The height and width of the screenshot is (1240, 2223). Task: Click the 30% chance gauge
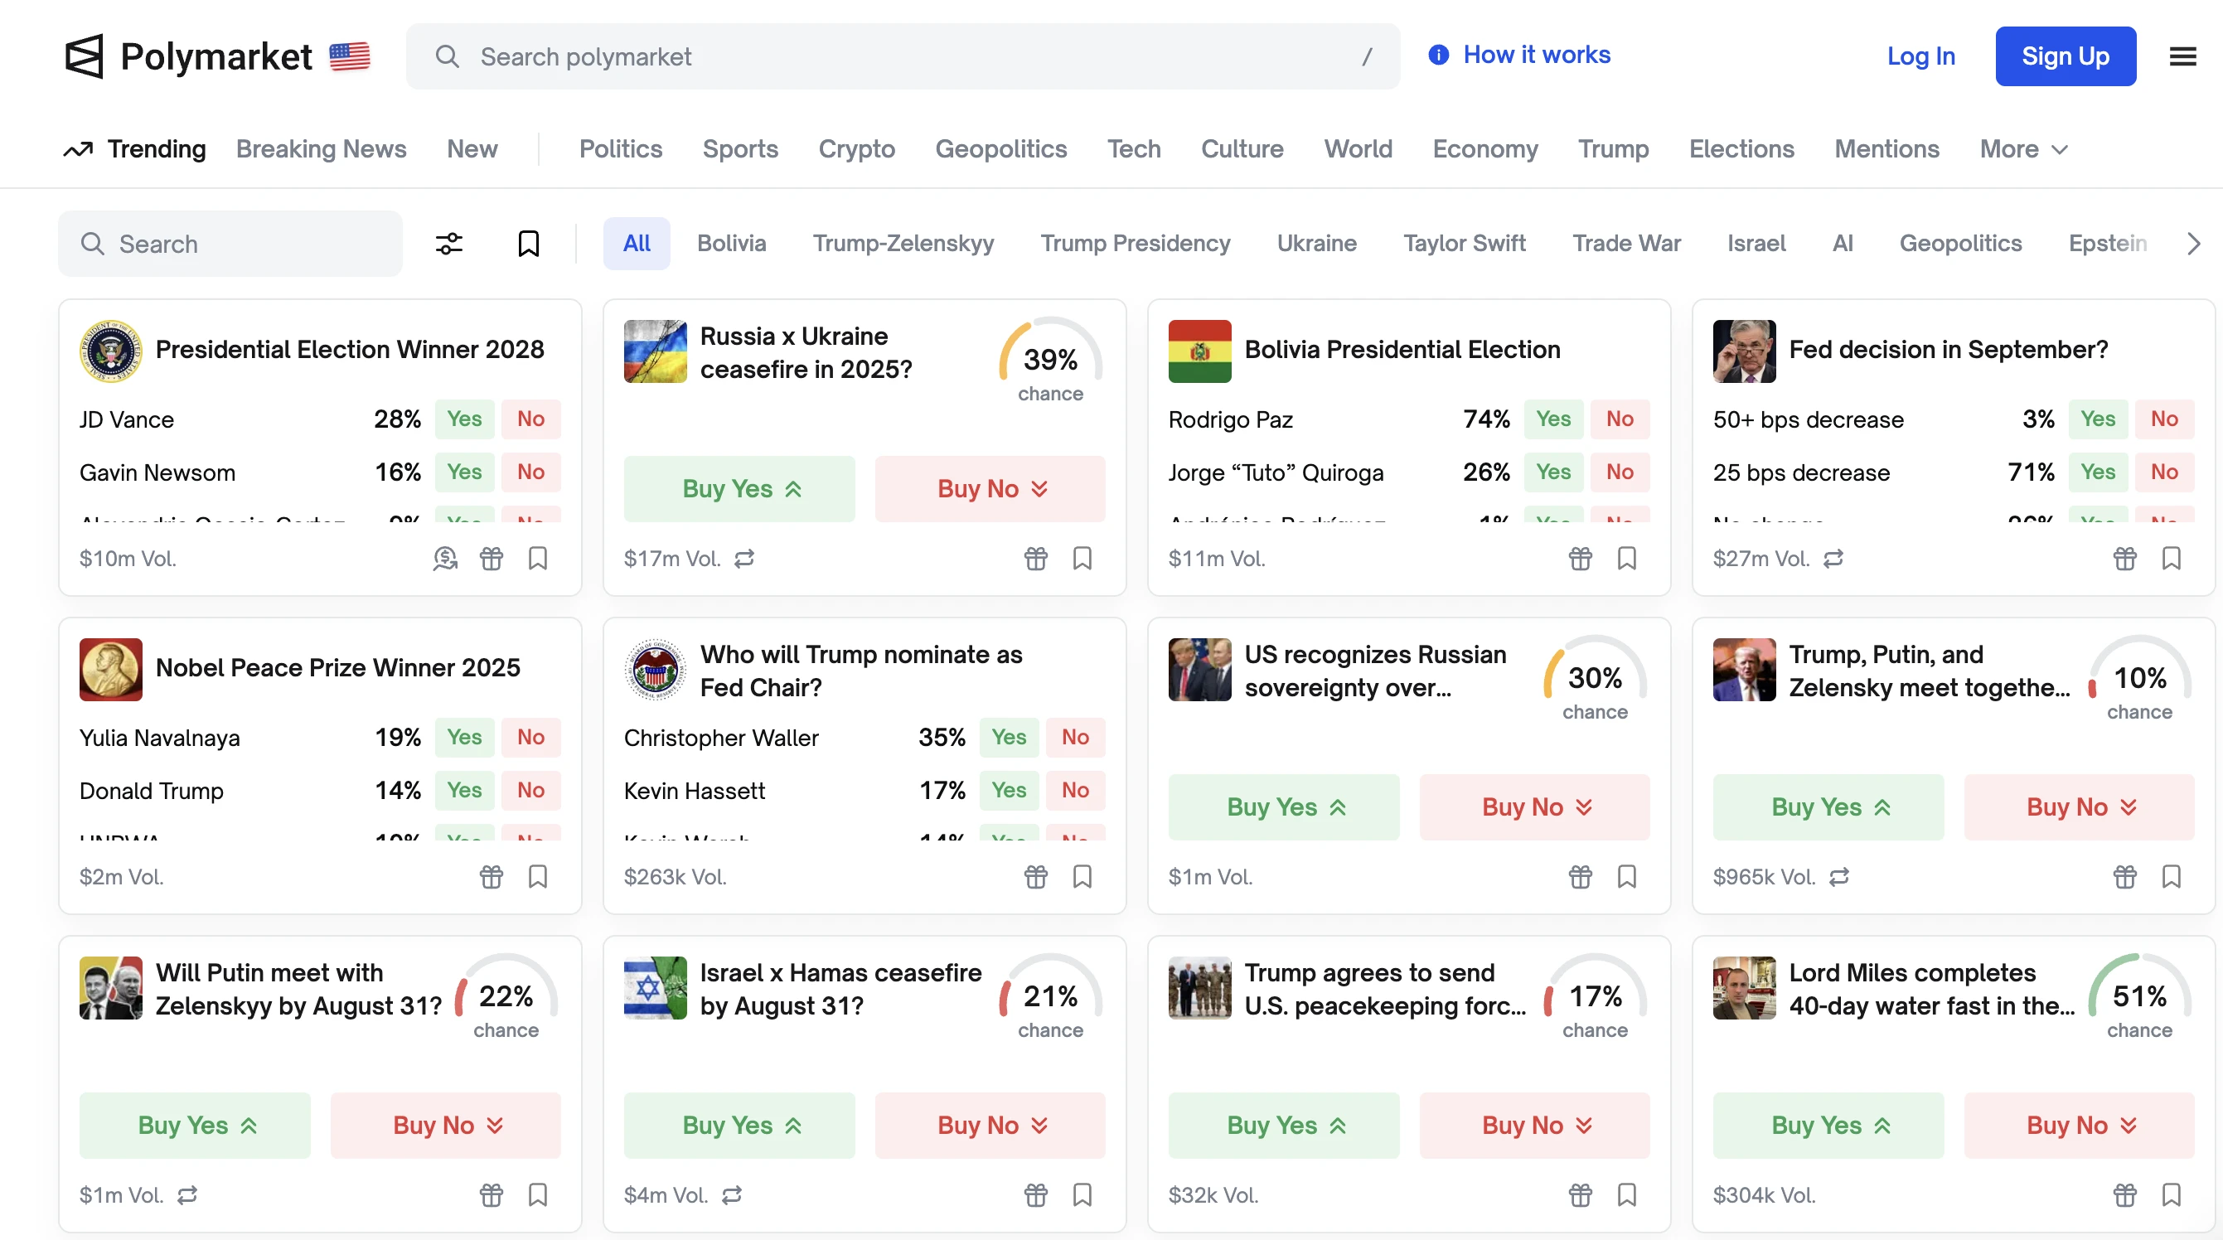click(1595, 679)
